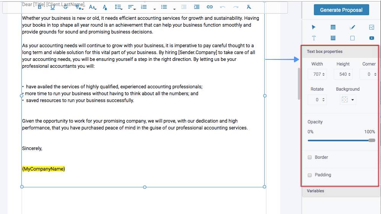Click the paragraph starting 'Whether your business'
The image size is (381, 214).
(140, 25)
